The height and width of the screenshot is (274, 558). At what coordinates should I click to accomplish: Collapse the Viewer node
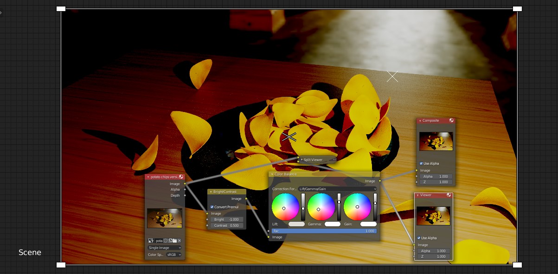pyautogui.click(x=417, y=195)
